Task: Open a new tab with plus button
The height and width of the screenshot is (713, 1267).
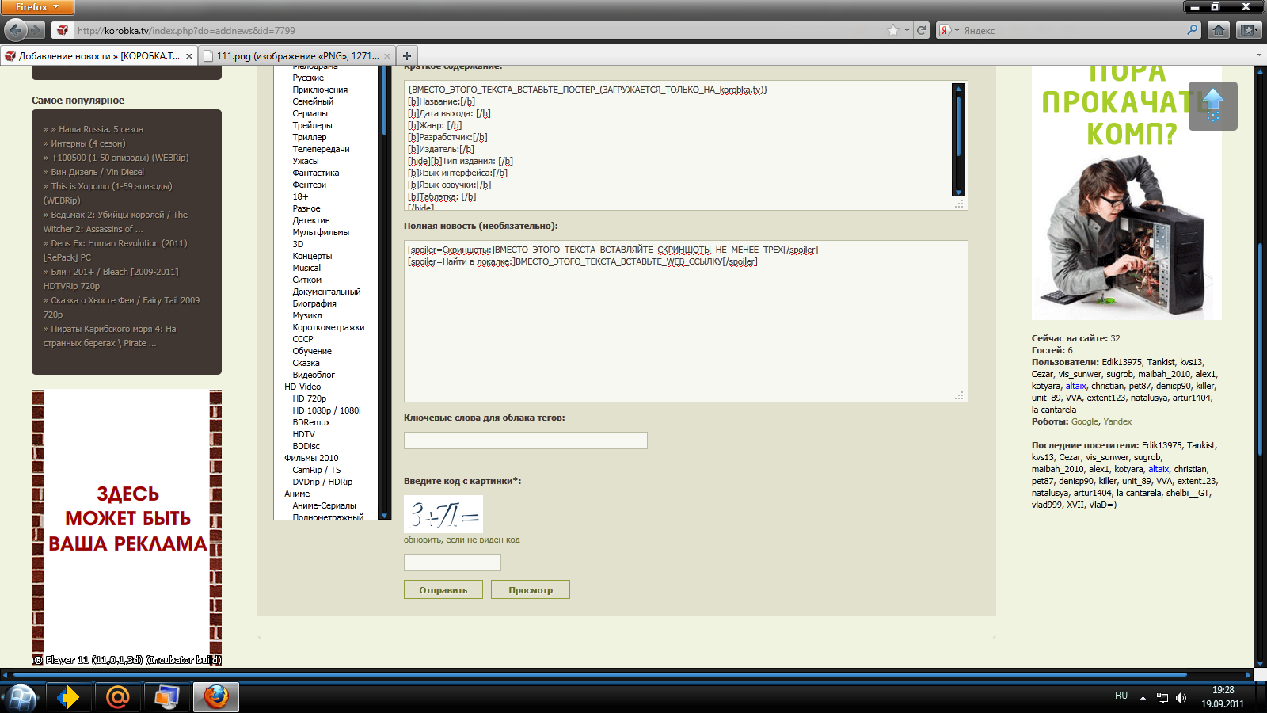Action: click(x=406, y=55)
